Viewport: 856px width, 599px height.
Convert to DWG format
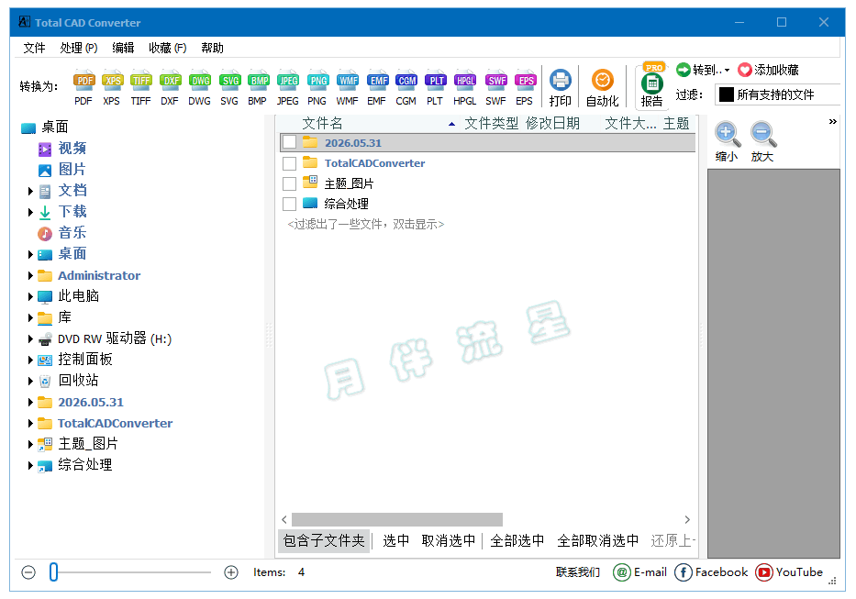[x=200, y=87]
